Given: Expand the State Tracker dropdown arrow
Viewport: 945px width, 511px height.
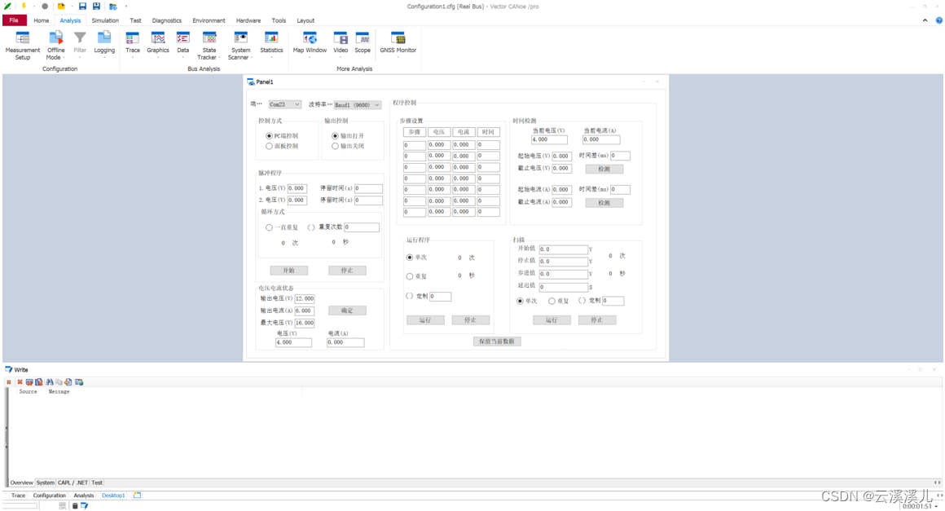Looking at the screenshot, I should 219,58.
